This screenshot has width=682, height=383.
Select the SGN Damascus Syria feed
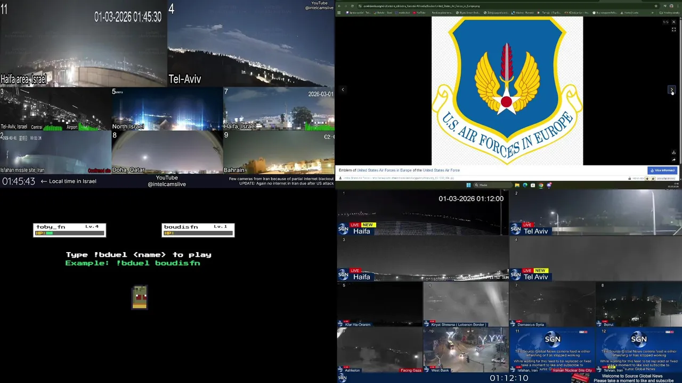552,304
